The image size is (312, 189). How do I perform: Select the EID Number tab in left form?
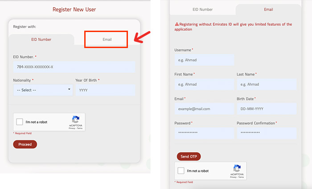click(x=41, y=40)
